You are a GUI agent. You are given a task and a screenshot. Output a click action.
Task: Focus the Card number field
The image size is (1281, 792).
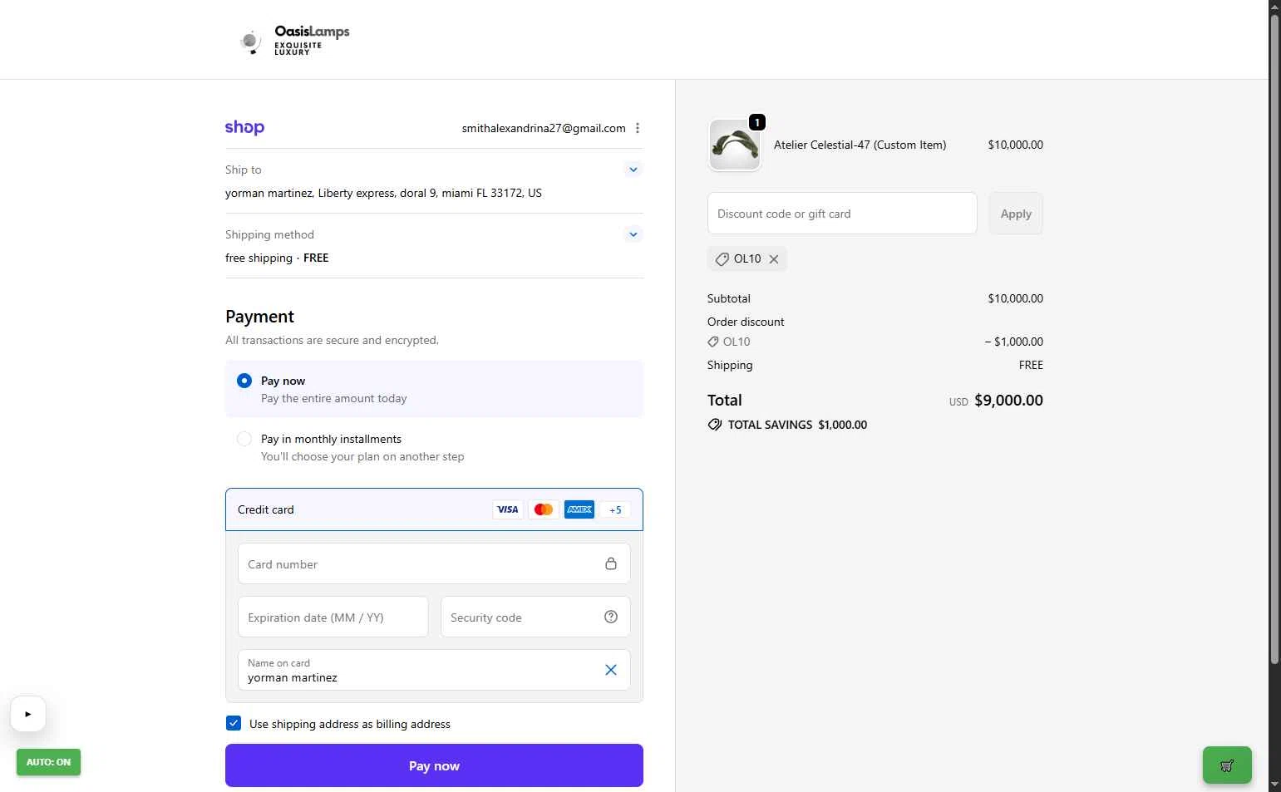(434, 564)
